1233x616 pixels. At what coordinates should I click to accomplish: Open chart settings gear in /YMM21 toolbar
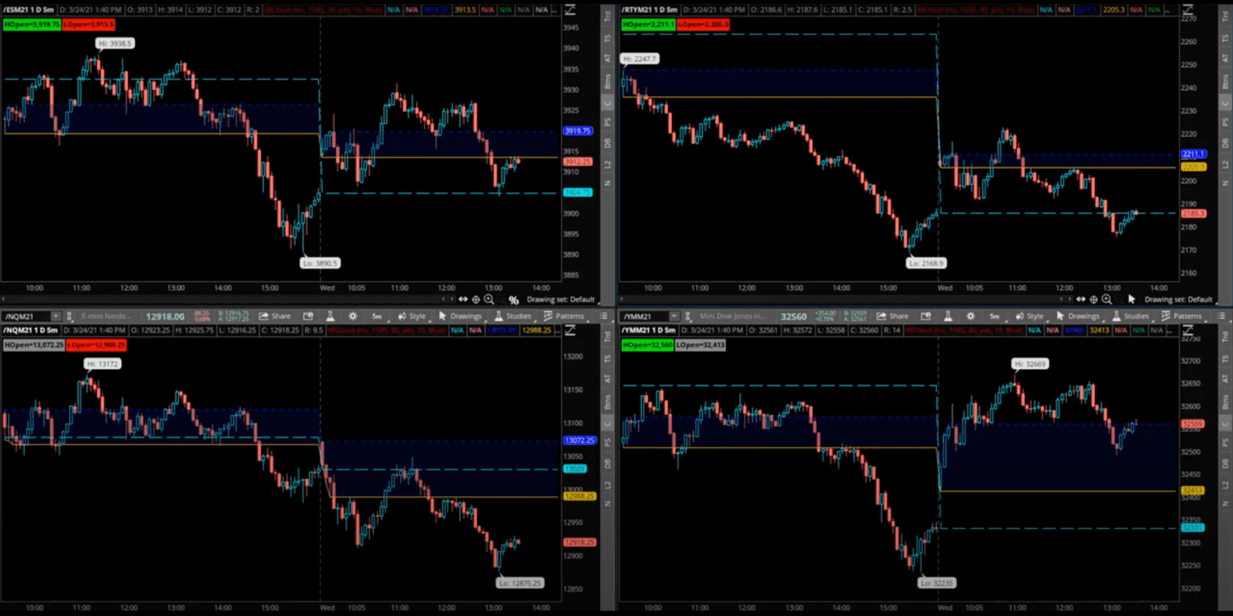pos(971,316)
